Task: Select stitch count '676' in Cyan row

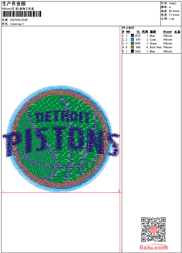Action: [138, 40]
